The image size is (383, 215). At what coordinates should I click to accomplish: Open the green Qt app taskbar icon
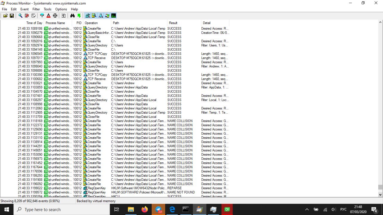pos(227,210)
